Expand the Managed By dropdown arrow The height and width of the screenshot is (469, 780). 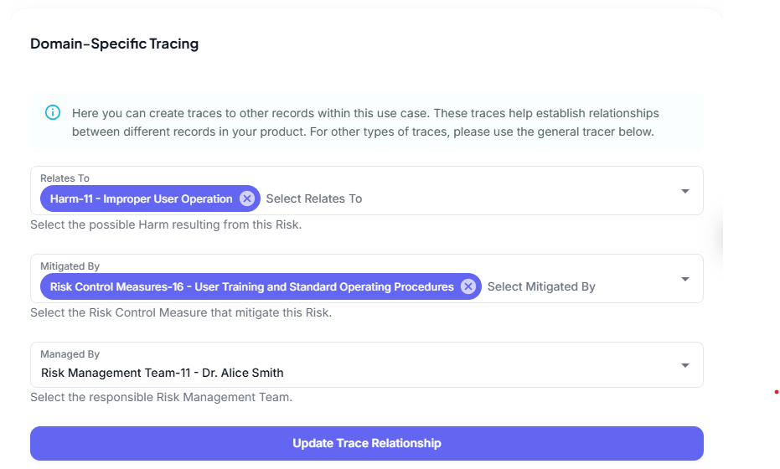pyautogui.click(x=684, y=365)
